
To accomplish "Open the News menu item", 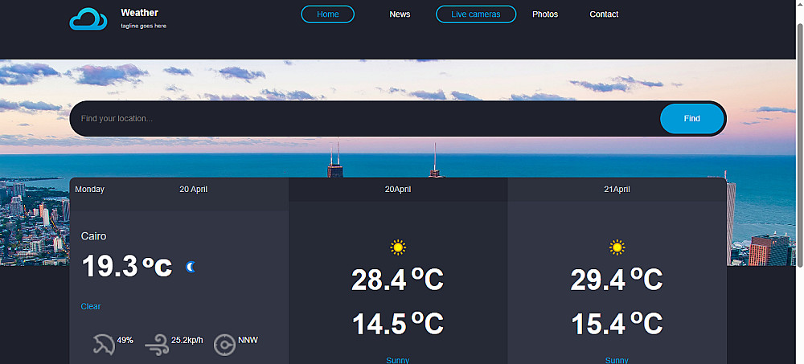I will click(x=400, y=14).
